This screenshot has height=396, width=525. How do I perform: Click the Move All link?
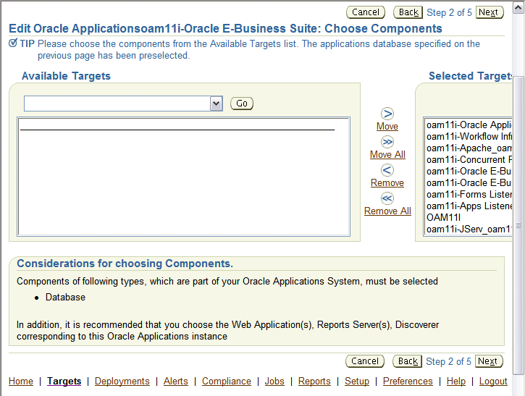tap(387, 155)
